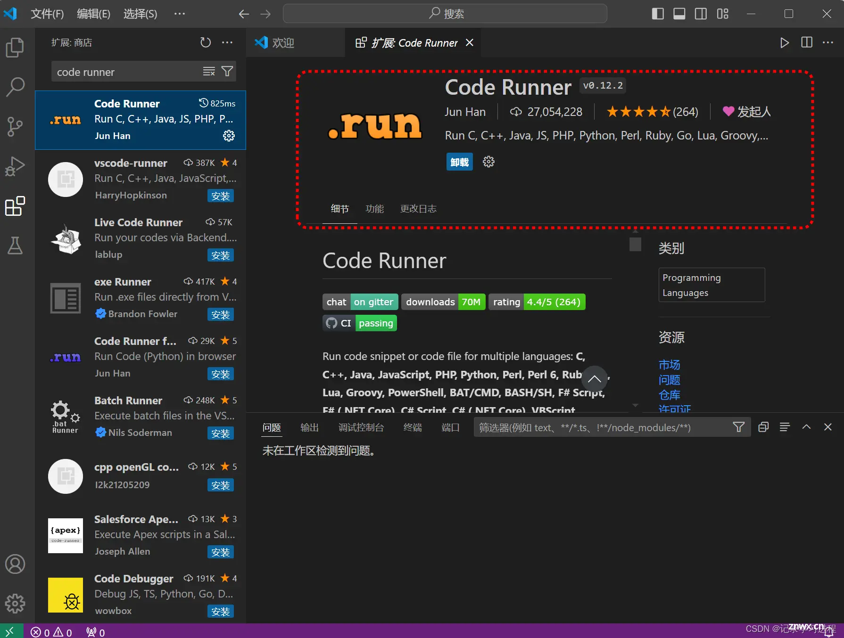
Task: Install the vscode-runner extension
Action: 221,196
